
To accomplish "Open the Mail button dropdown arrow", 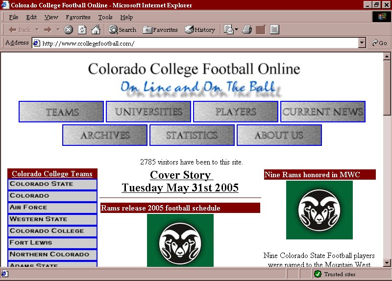I will tap(236, 30).
